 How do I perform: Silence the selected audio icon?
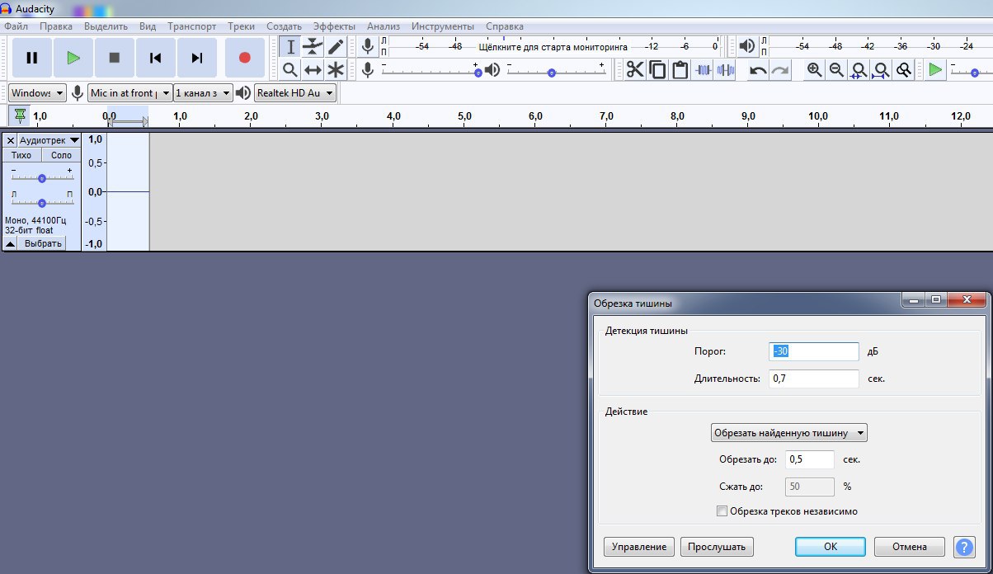[x=726, y=70]
